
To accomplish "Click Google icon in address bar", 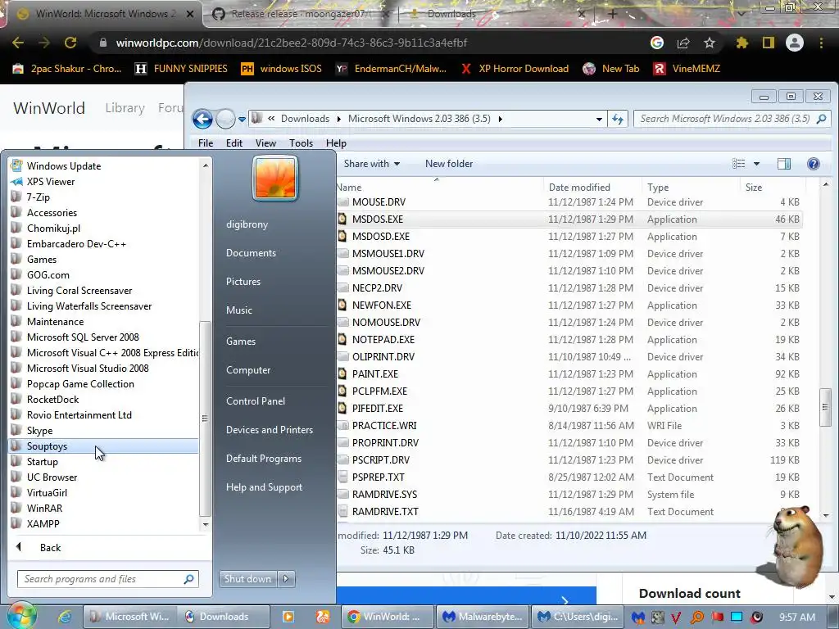I will point(657,43).
